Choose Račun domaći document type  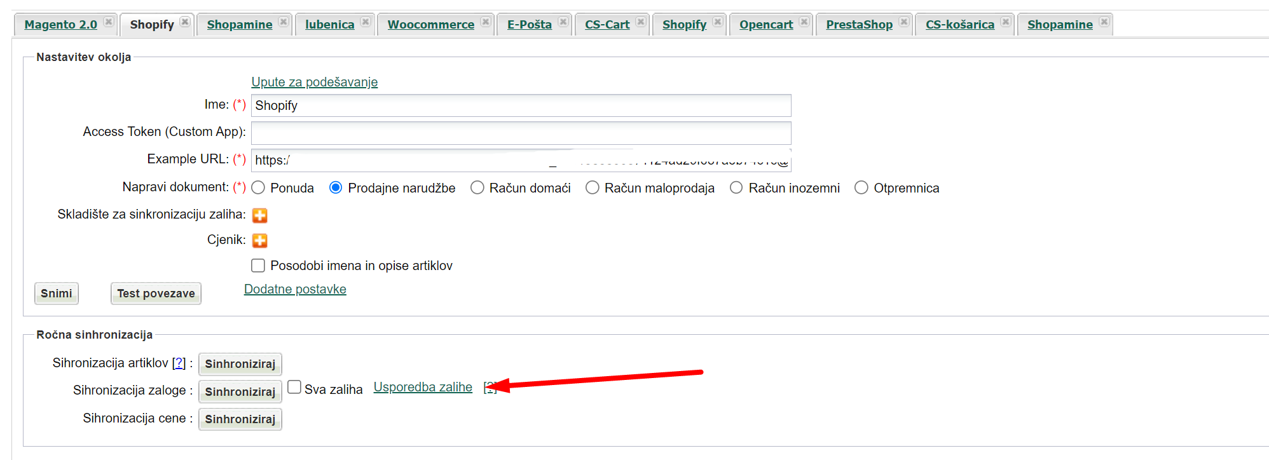[x=477, y=187]
